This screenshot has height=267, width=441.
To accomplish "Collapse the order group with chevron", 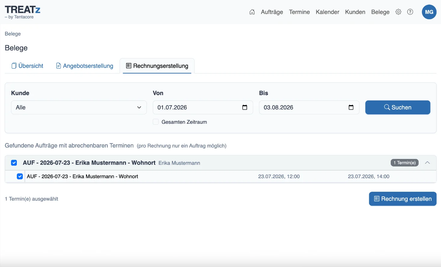I will pos(427,163).
